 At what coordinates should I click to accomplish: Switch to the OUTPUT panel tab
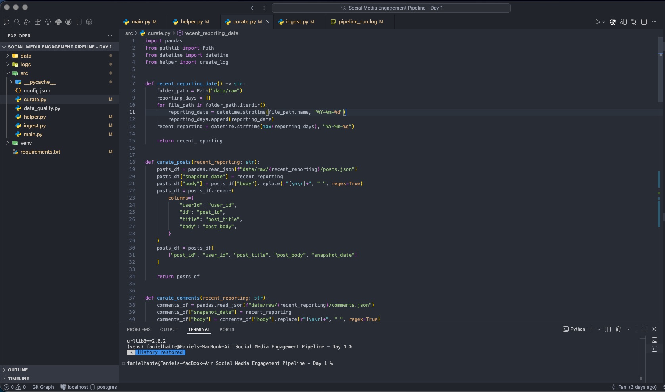coord(169,330)
